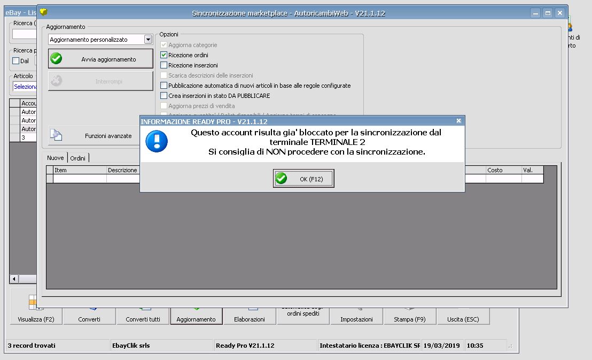Click the Costo column header
Image resolution: width=592 pixels, height=360 pixels.
tap(503, 170)
